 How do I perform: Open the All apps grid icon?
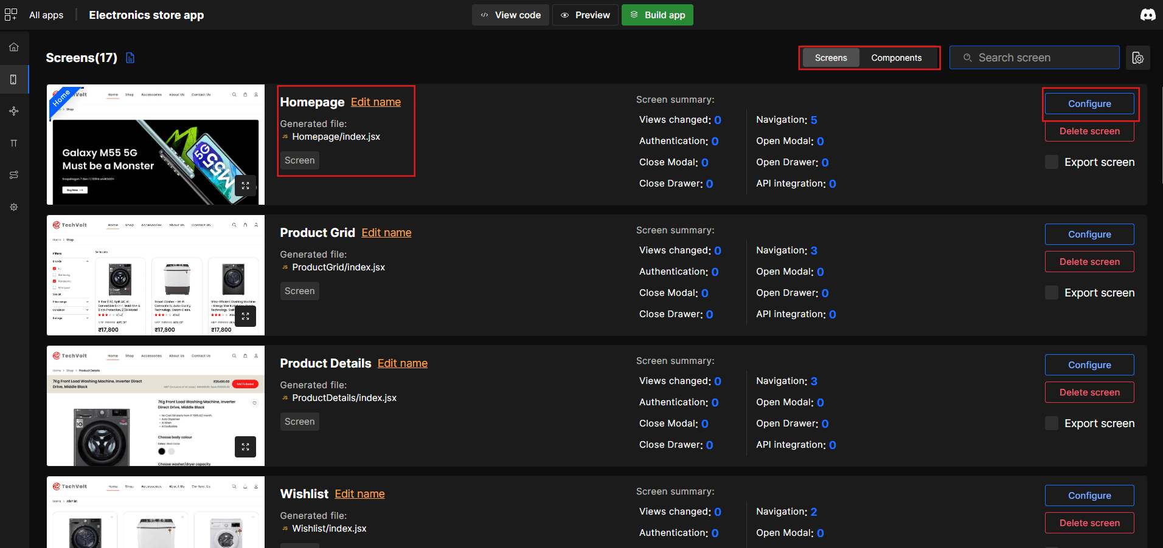(x=11, y=15)
